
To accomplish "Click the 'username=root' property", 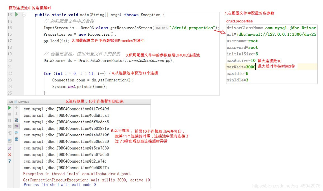I will [x=242, y=41].
